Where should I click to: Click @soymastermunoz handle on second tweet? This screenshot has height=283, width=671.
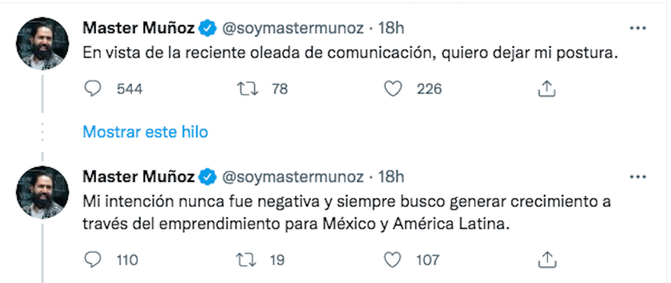click(293, 177)
